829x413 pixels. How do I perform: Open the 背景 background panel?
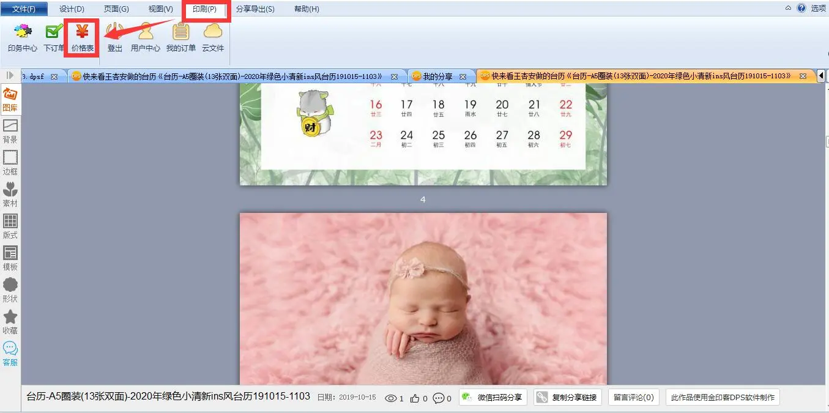(x=10, y=132)
